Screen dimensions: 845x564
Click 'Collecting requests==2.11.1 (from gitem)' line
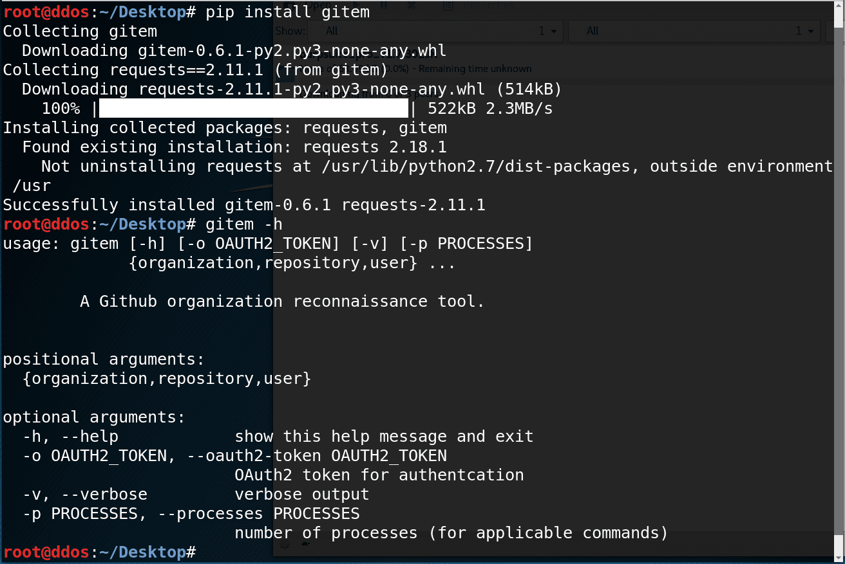pyautogui.click(x=196, y=70)
